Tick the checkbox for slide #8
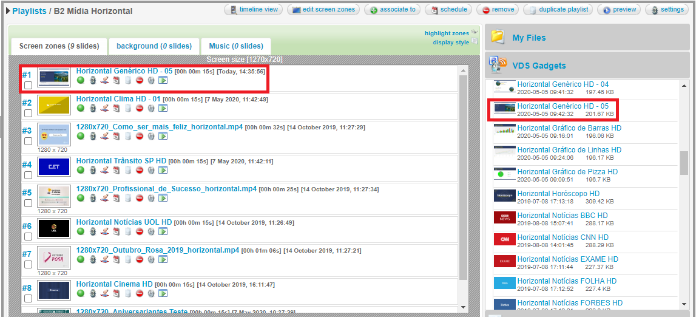 (28, 298)
